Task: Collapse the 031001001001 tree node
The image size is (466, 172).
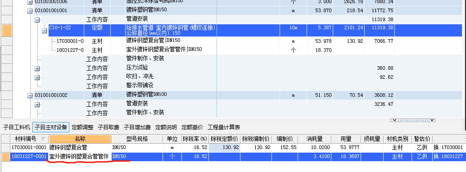Action: (30, 11)
